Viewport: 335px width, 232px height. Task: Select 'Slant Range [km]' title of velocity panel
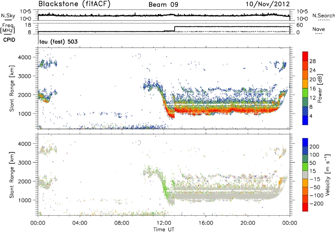click(12, 175)
